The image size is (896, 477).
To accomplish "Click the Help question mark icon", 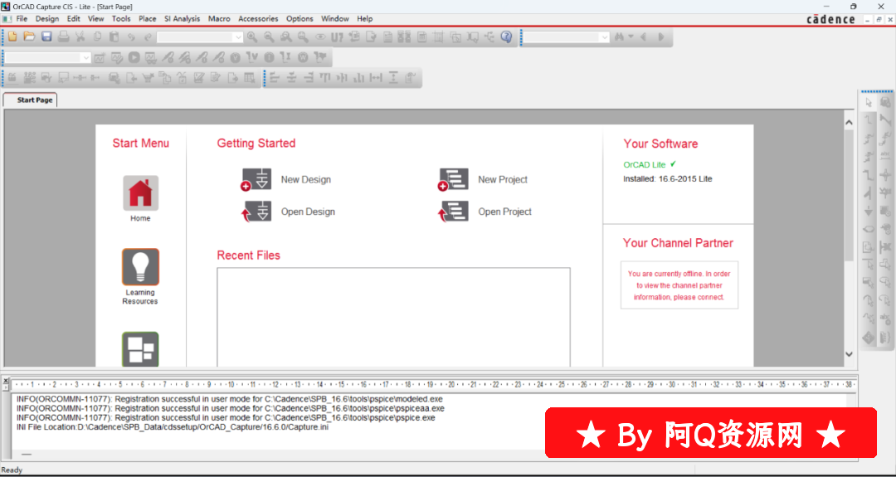I will [506, 37].
